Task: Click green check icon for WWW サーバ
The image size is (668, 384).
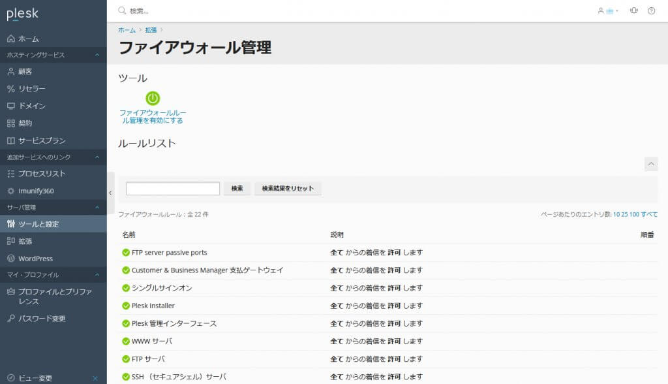Action: 126,342
